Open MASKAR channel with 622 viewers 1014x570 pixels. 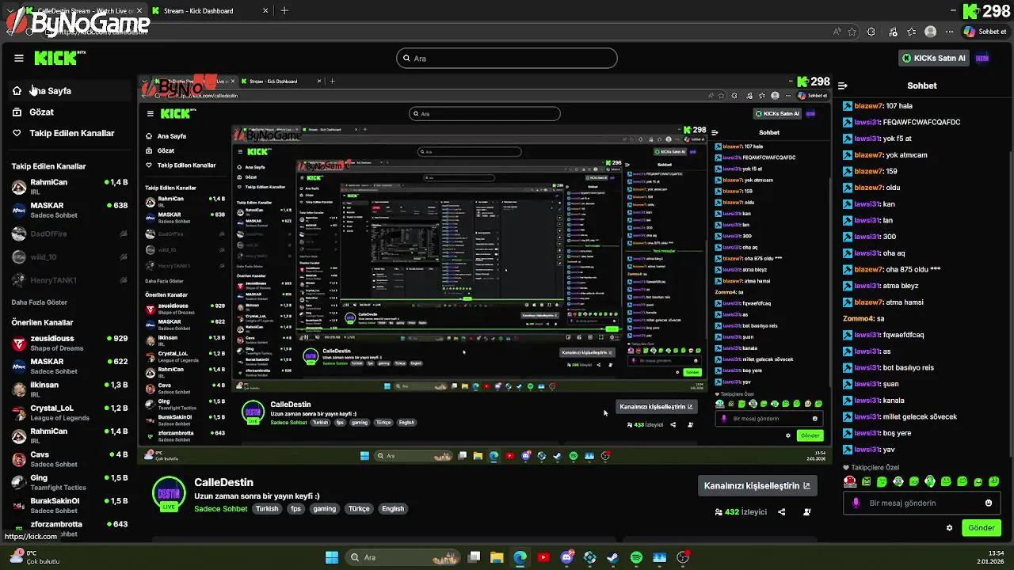click(x=70, y=366)
